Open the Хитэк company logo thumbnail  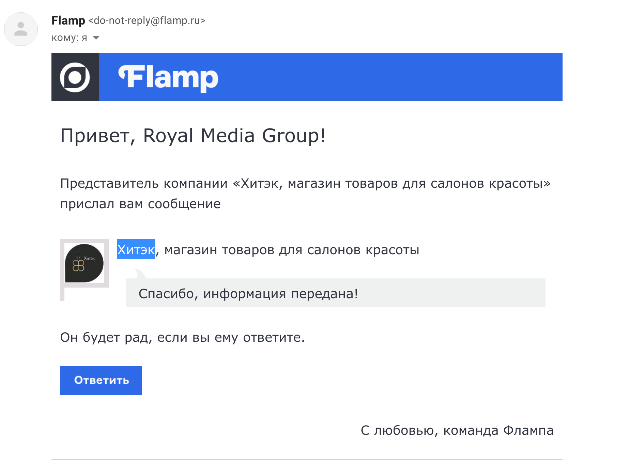(x=84, y=263)
